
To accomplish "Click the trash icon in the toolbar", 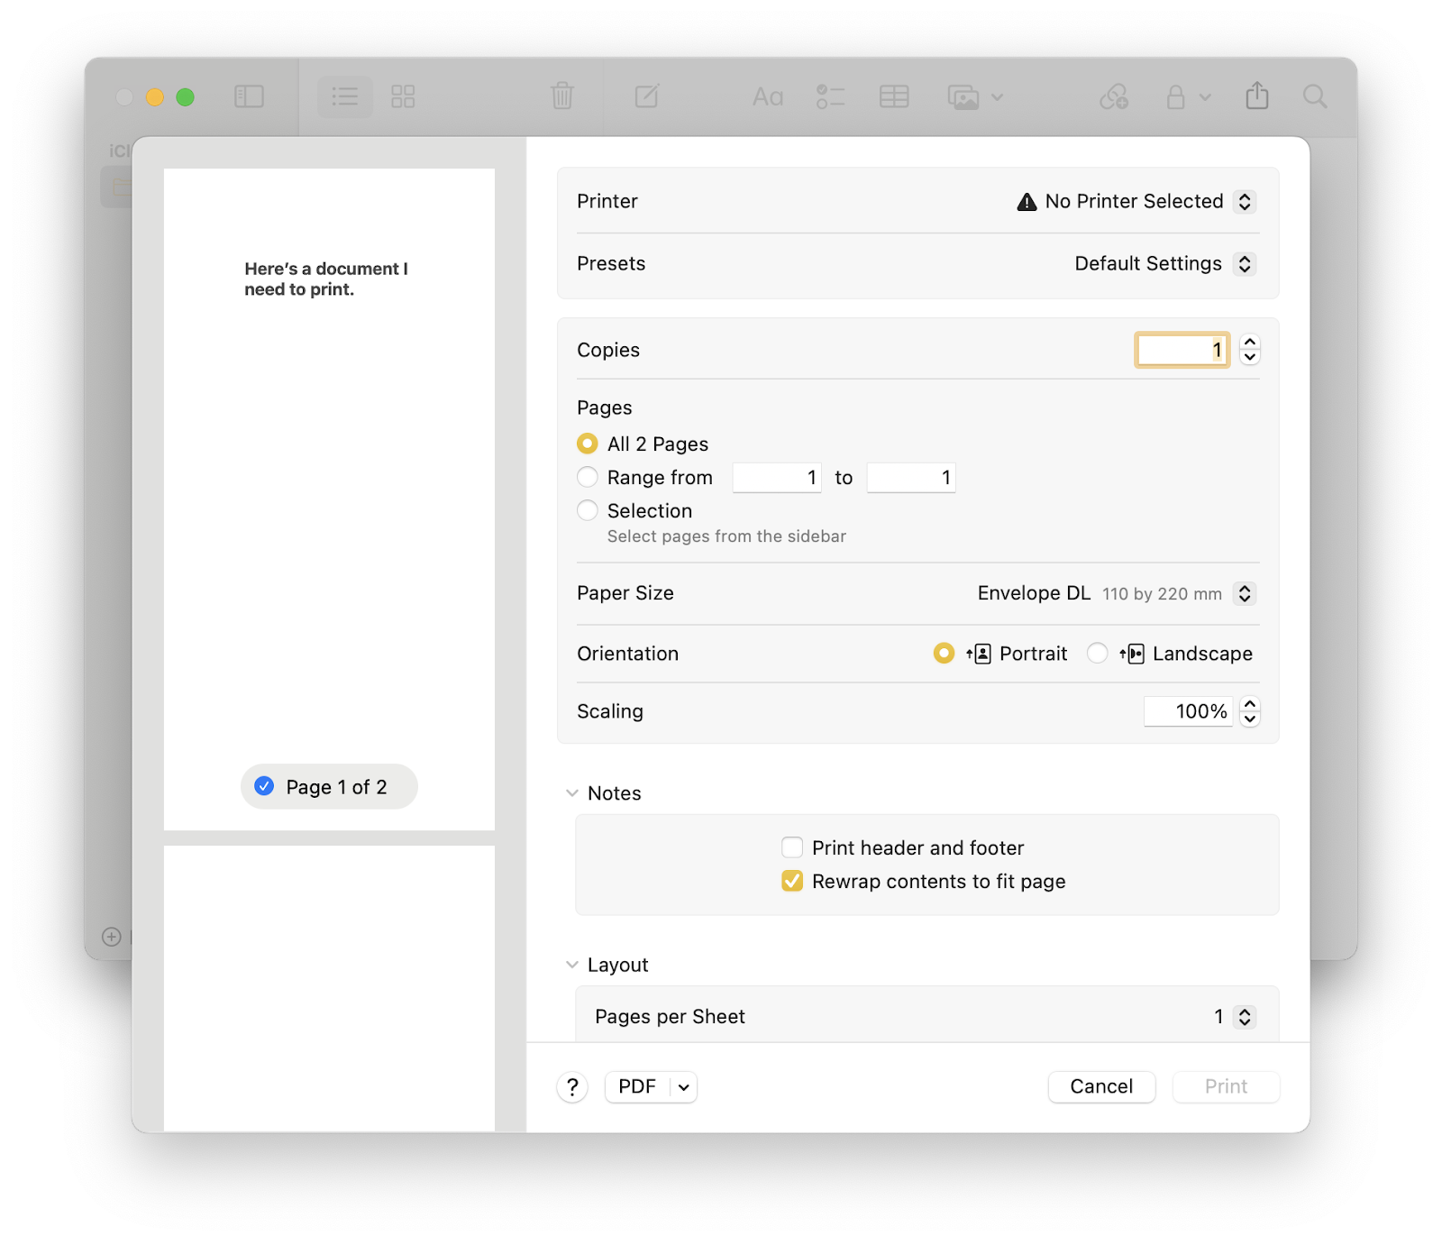I will 561,96.
